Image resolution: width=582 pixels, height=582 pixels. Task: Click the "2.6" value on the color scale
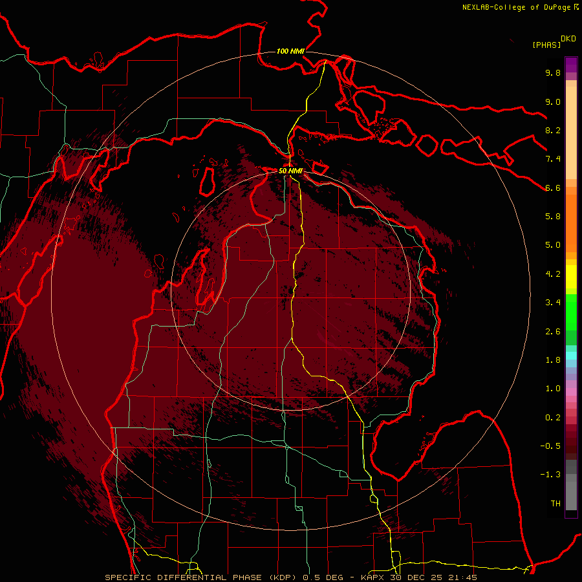[x=553, y=332]
